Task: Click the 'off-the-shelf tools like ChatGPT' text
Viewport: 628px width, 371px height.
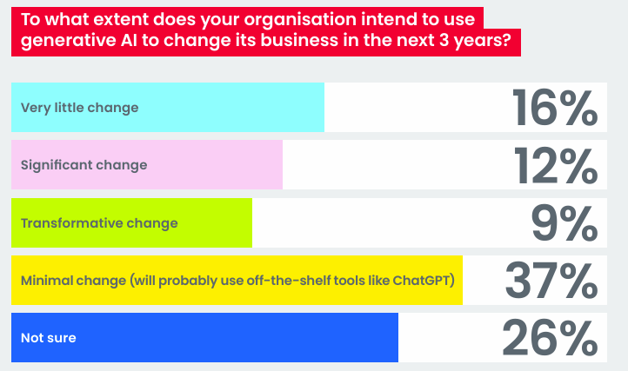Action: [351, 280]
